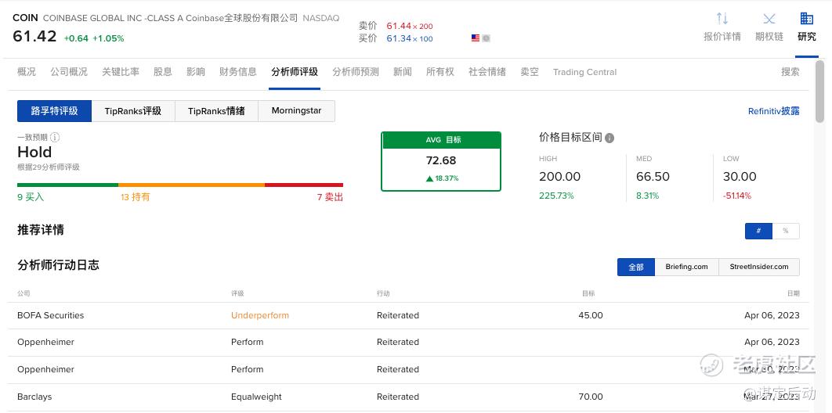Select the 路孚特评级 button

55,111
